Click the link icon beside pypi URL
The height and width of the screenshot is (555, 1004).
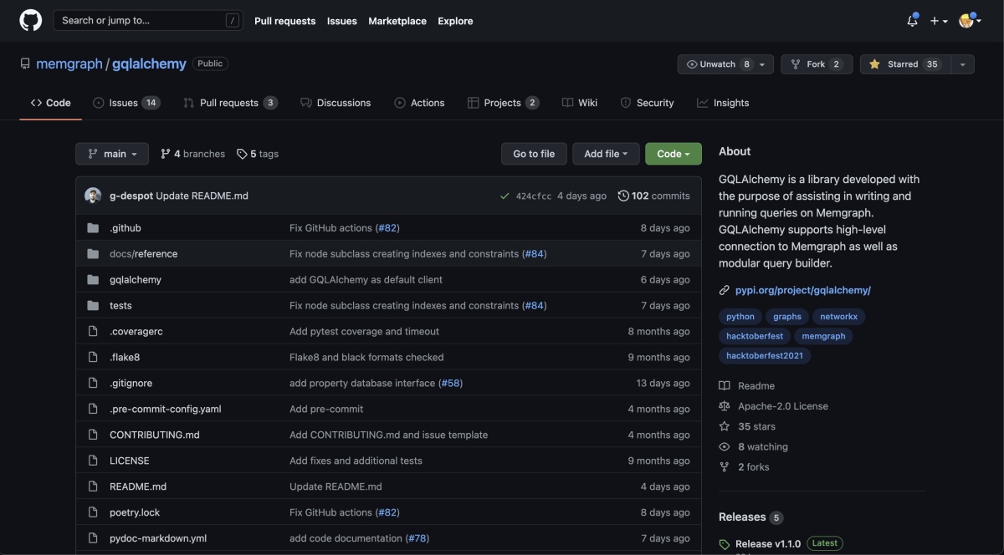point(725,291)
